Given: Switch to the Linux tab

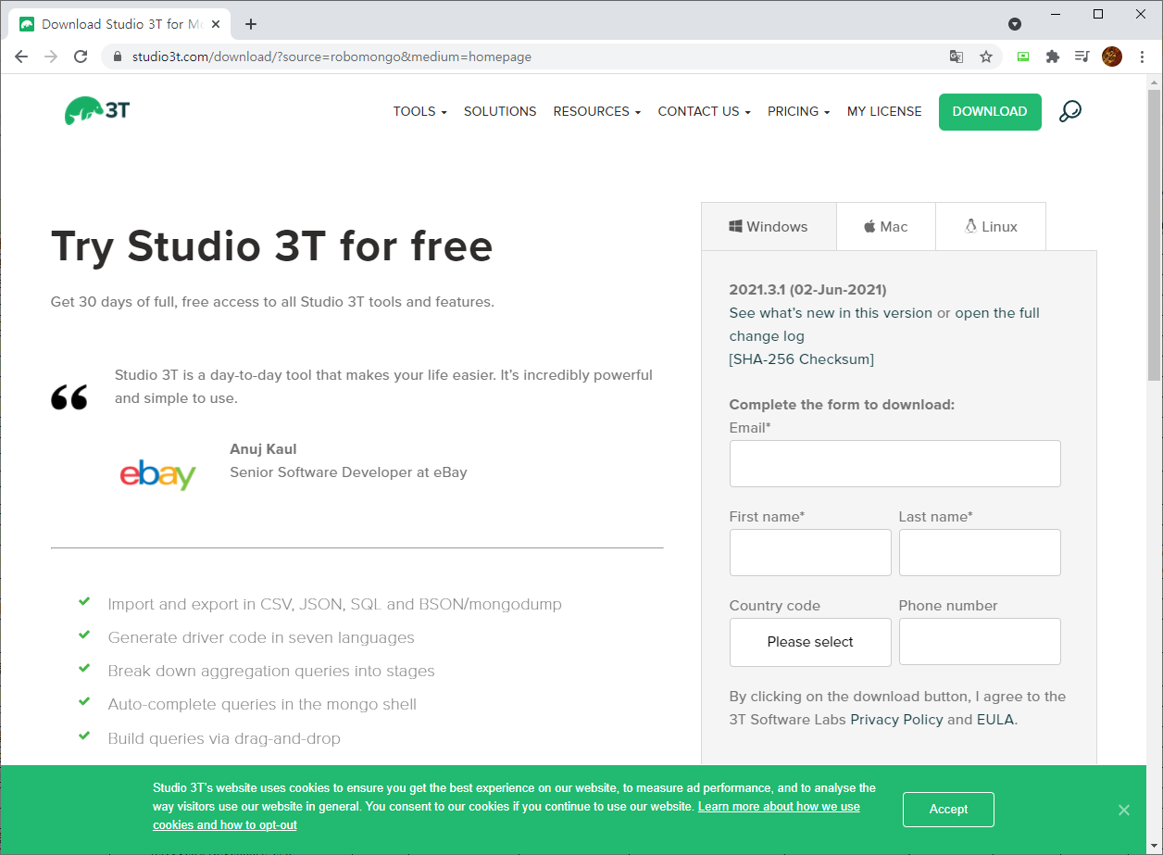Looking at the screenshot, I should [991, 227].
